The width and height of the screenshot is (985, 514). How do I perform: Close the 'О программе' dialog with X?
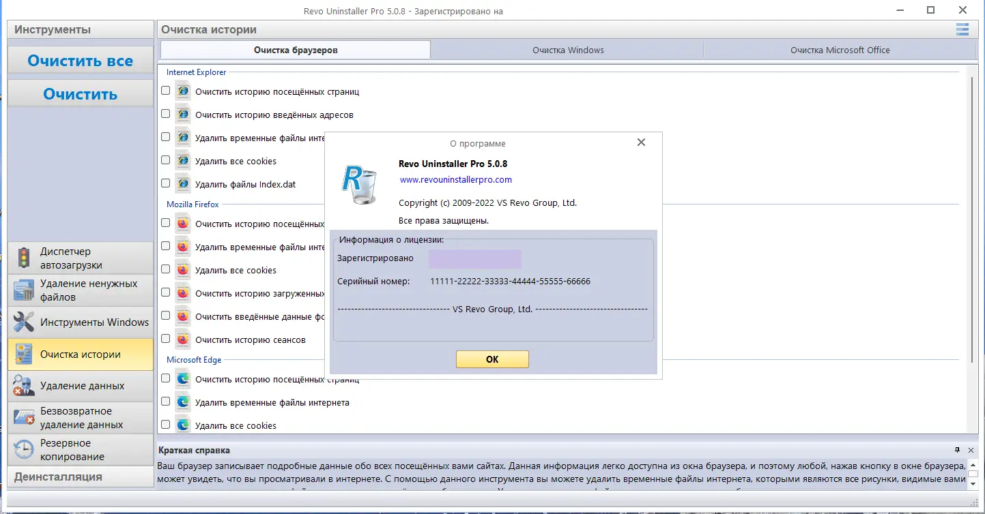point(641,142)
